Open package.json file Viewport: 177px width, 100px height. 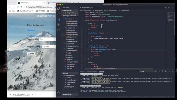[x=71, y=64]
